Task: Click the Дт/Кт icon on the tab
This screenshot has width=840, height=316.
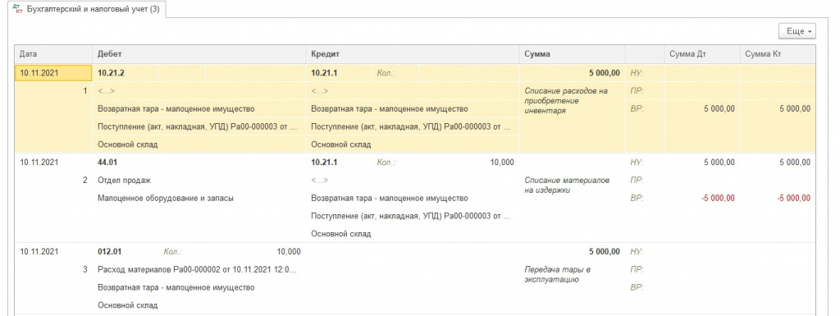Action: click(x=17, y=8)
